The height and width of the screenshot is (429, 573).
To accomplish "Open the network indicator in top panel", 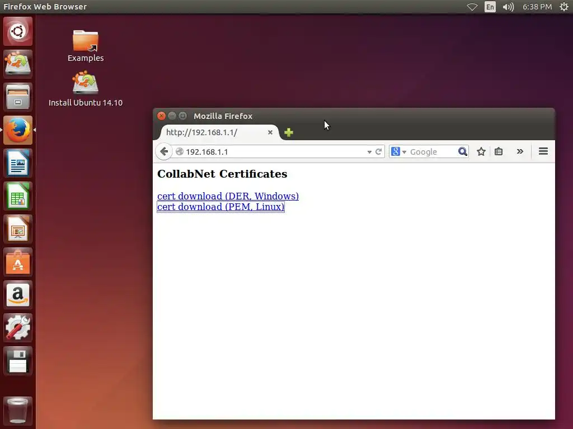I will [472, 7].
